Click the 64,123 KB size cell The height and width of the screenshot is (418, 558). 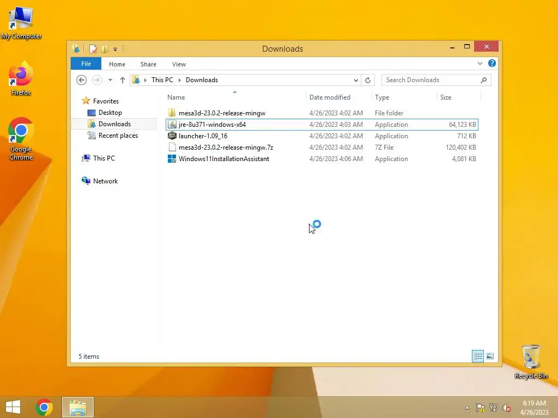[462, 125]
